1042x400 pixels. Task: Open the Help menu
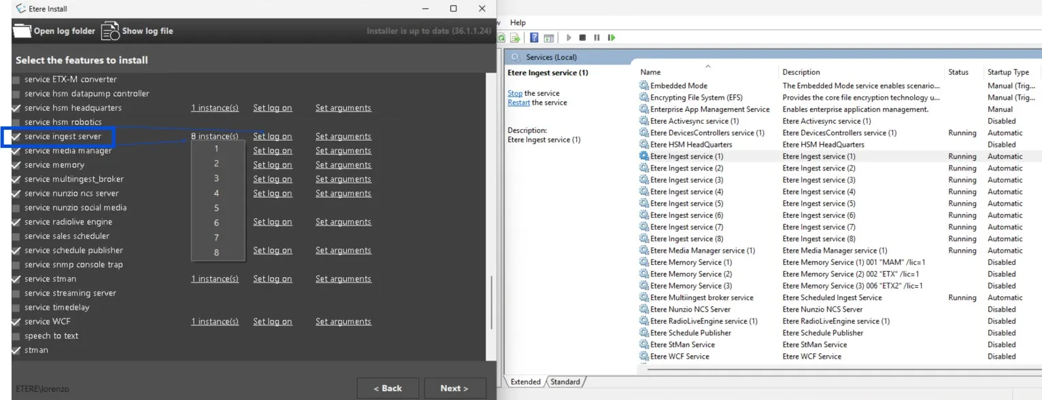[x=518, y=22]
